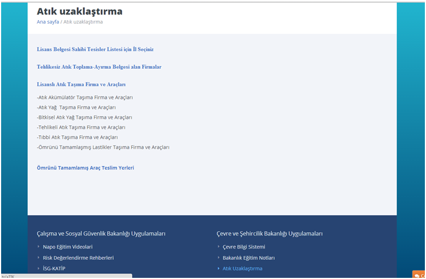
Task: Open Ömrünü Tamamlaşmış Lastikler Taşıma Firma link
Action: [x=103, y=147]
